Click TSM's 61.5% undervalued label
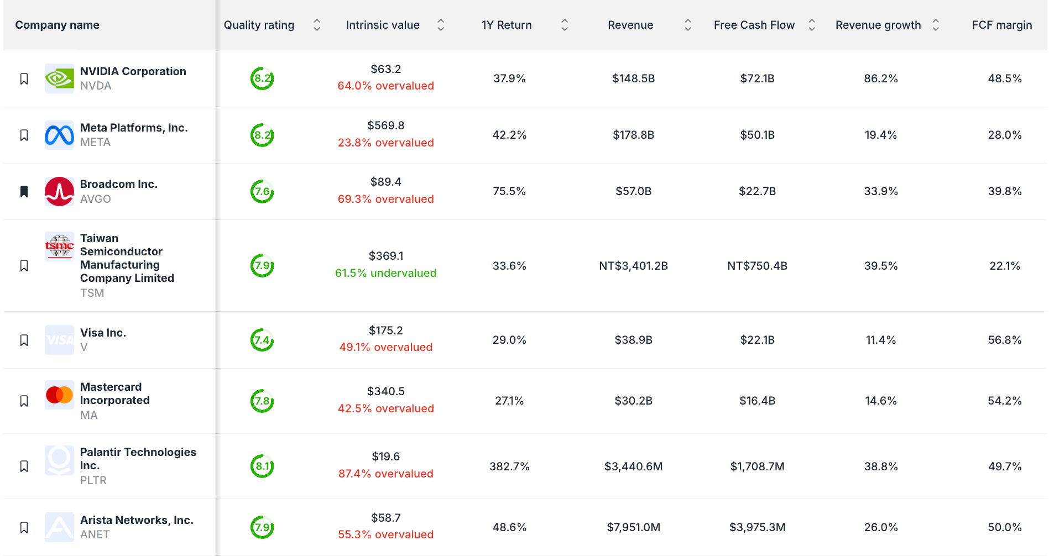Viewport: 1054px width, 556px height. (386, 273)
